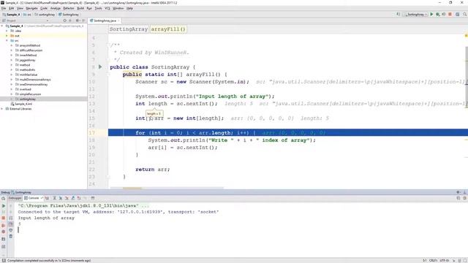Hide the Project panel with its hide icon
The width and height of the screenshot is (468, 263).
pyautogui.click(x=83, y=20)
